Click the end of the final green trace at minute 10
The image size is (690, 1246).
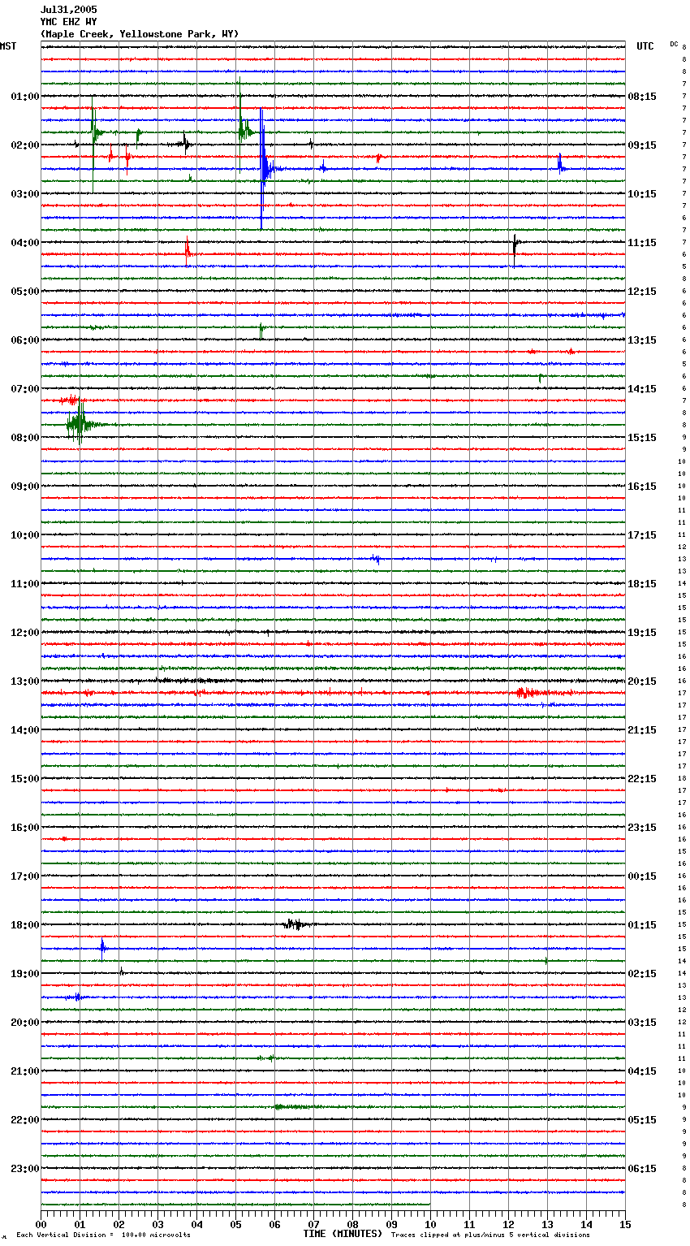click(429, 1205)
